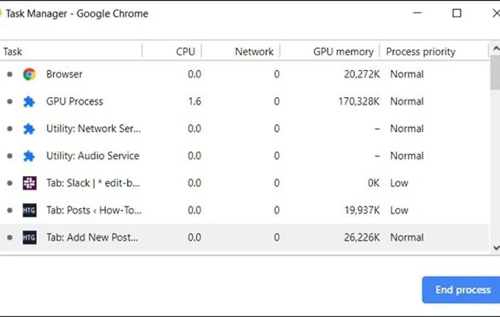500x317 pixels.
Task: Maximize the Task Manager window
Action: pos(457,13)
